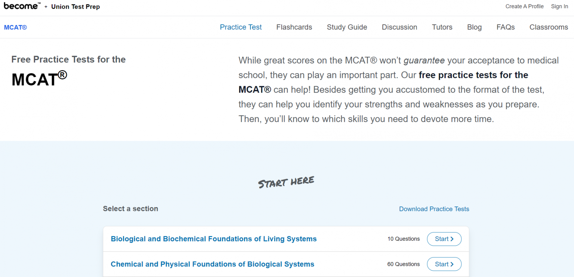574x277 pixels.
Task: Switch to the Flashcards tab
Action: point(294,27)
